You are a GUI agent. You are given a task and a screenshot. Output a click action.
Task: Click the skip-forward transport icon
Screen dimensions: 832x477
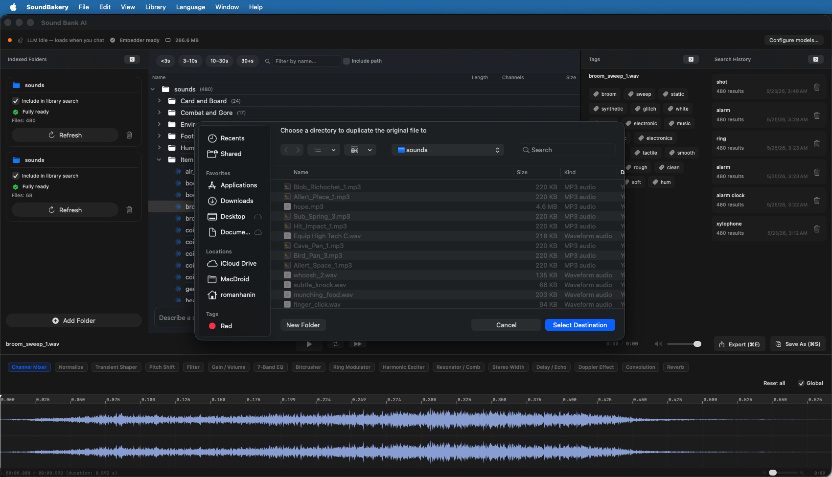[358, 344]
